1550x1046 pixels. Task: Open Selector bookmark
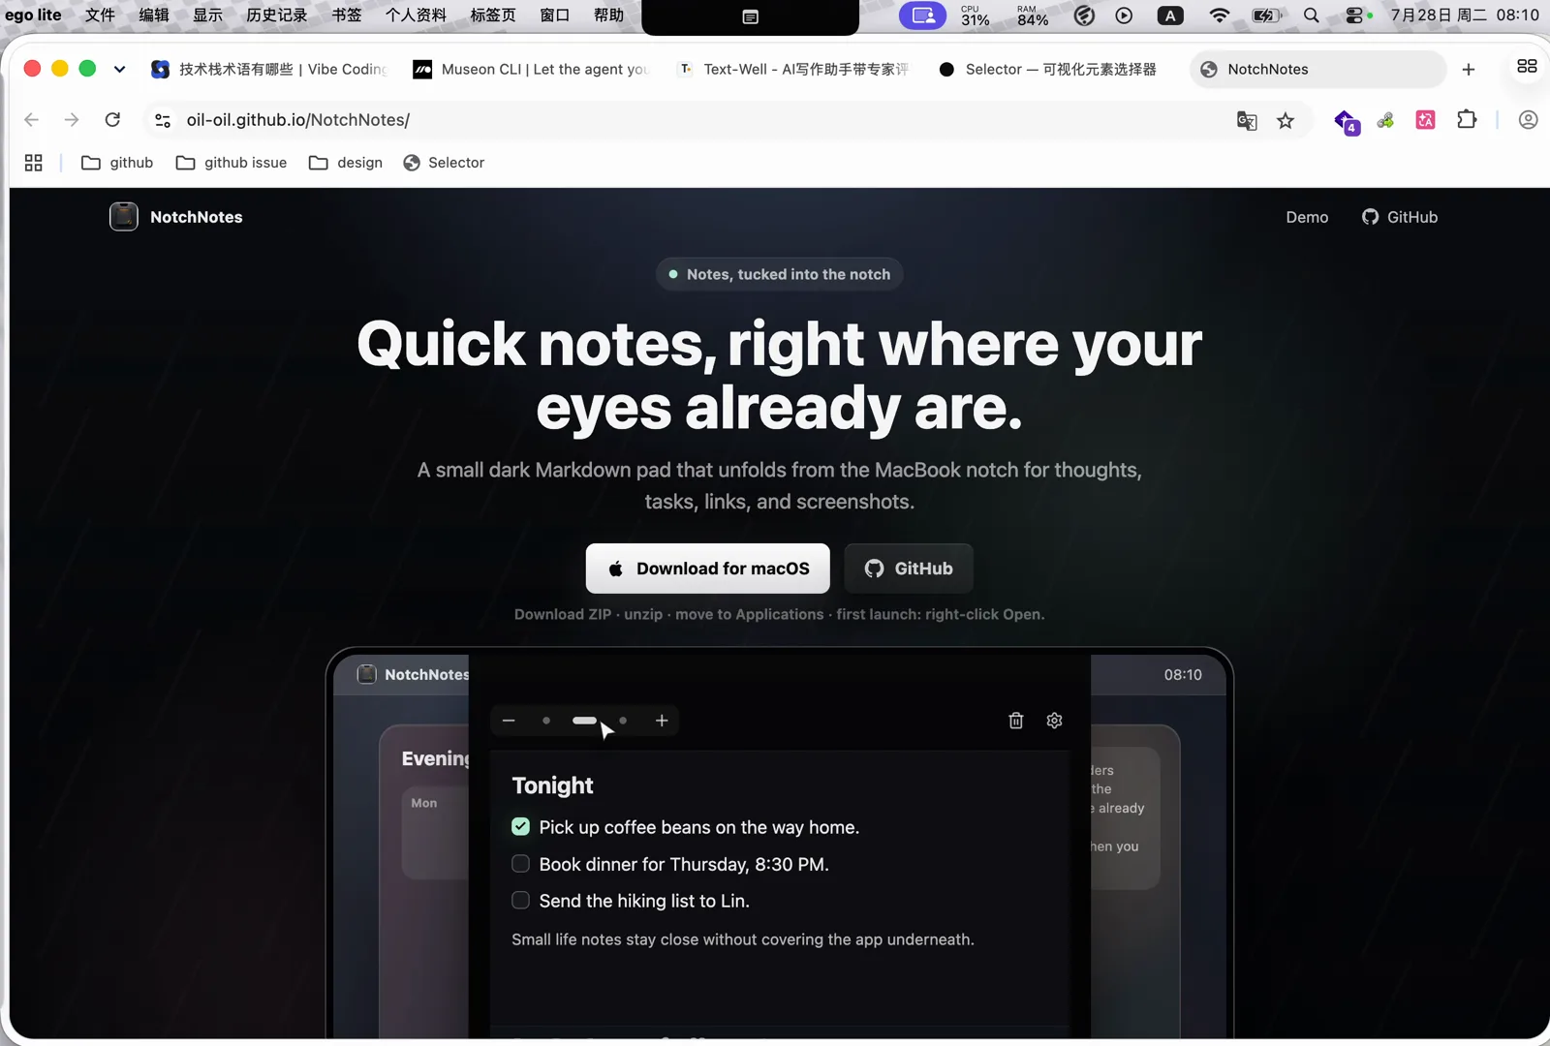(x=444, y=163)
